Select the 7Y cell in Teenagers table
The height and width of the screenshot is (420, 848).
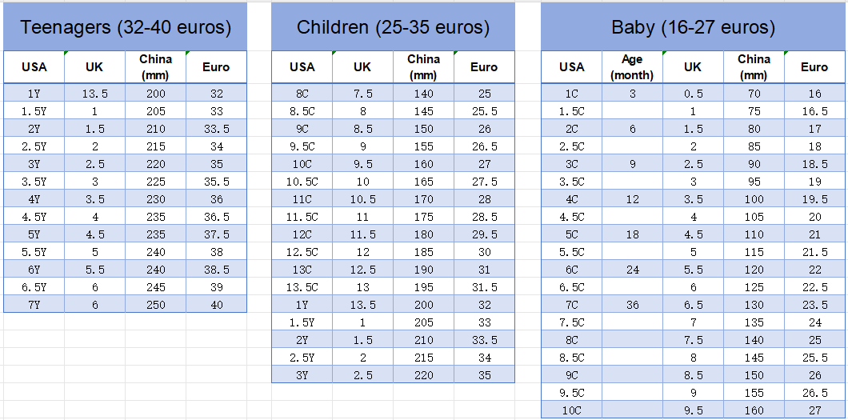pos(34,304)
